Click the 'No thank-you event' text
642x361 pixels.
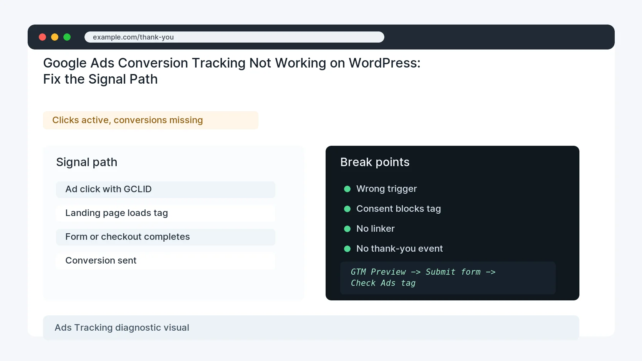[x=400, y=249]
